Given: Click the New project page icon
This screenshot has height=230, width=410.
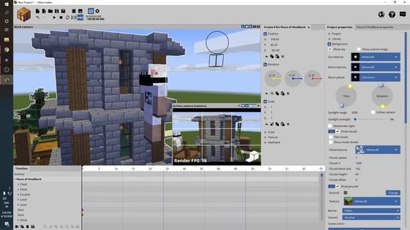Looking at the screenshot, I should 38,11.
